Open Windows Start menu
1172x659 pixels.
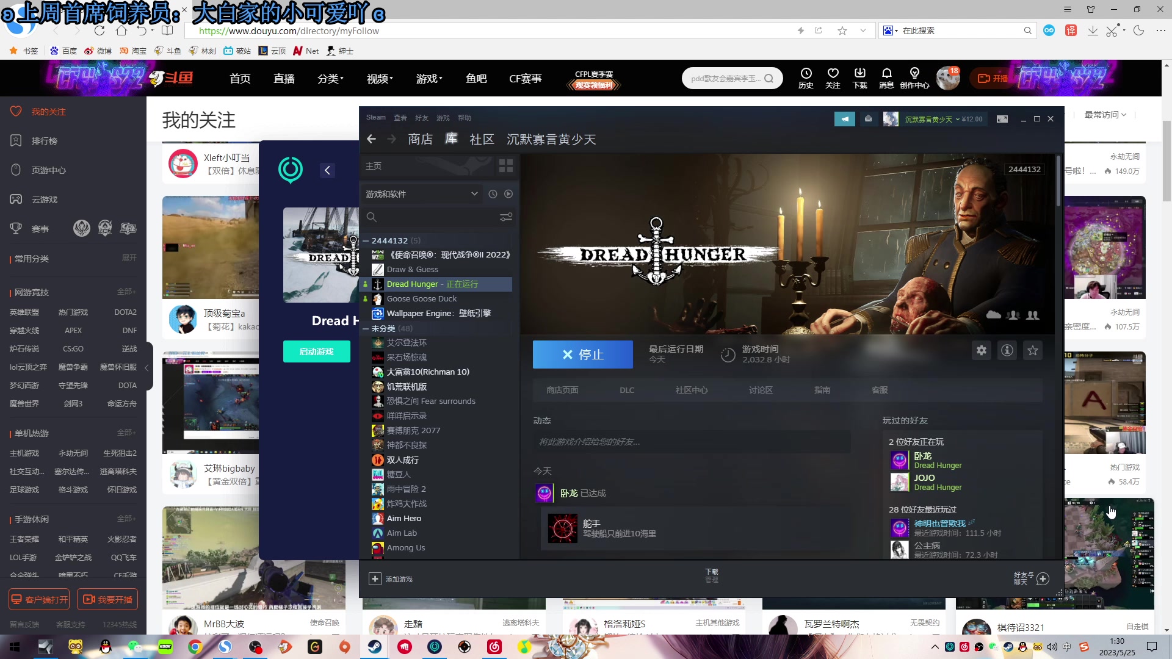click(15, 647)
